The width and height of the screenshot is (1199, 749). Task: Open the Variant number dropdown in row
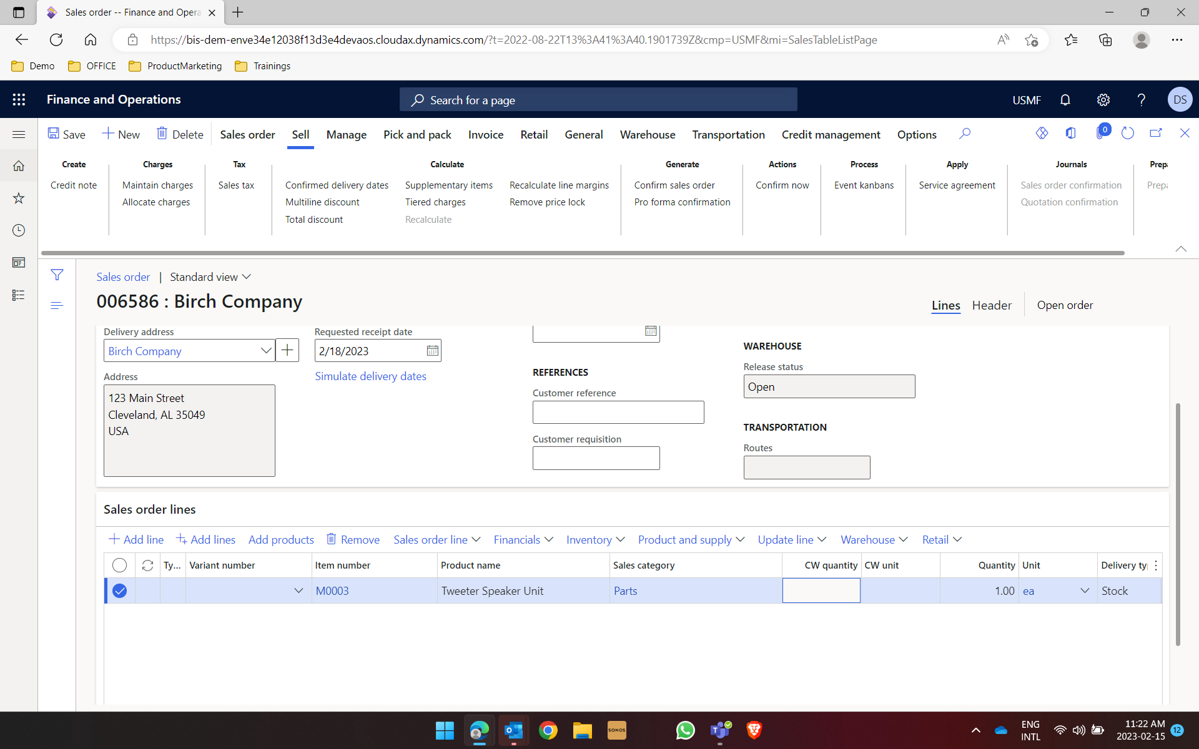coord(299,590)
